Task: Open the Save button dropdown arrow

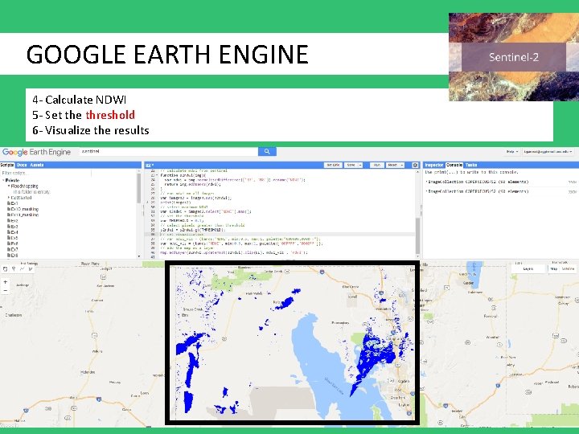Action: (360, 165)
